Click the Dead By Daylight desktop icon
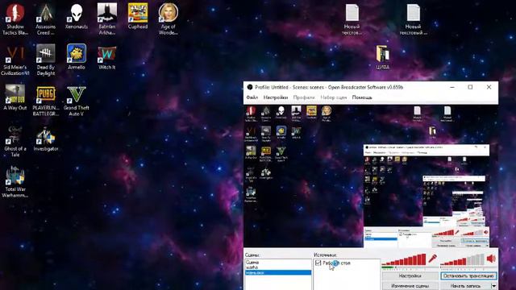Image resolution: width=516 pixels, height=290 pixels. [x=46, y=60]
